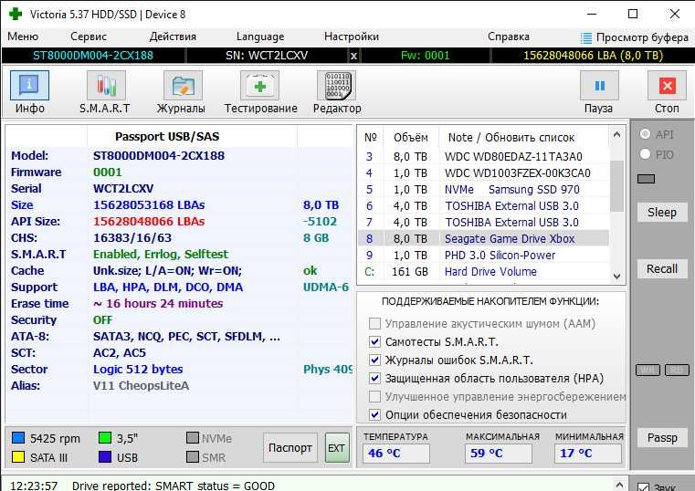This screenshot has height=491, width=695.
Task: Click the Пауза toolbar icon
Action: click(x=599, y=86)
